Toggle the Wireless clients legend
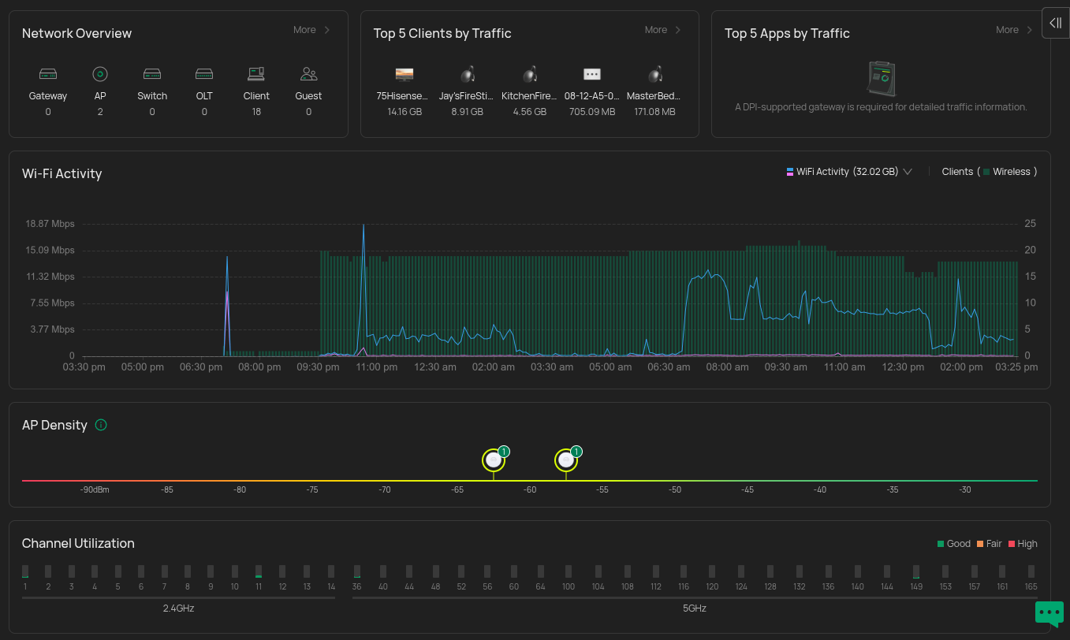The width and height of the screenshot is (1070, 640). point(1008,172)
